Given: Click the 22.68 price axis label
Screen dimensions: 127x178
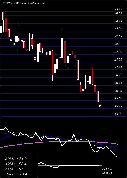Looking at the screenshot, I should [118, 36].
